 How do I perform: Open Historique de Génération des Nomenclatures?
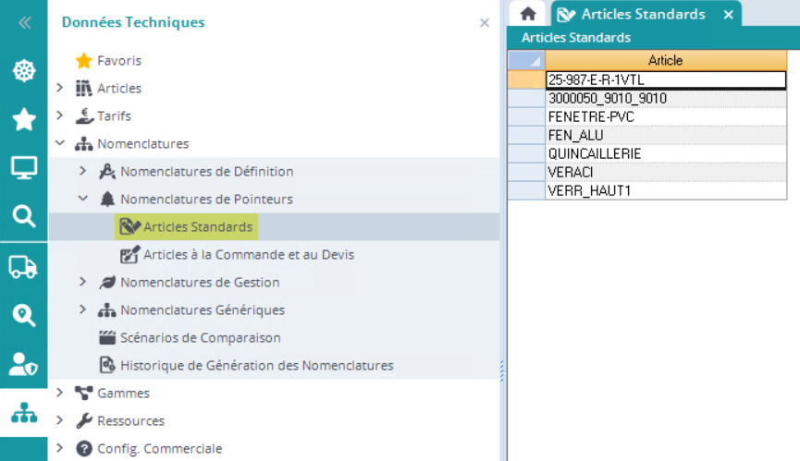pos(256,365)
